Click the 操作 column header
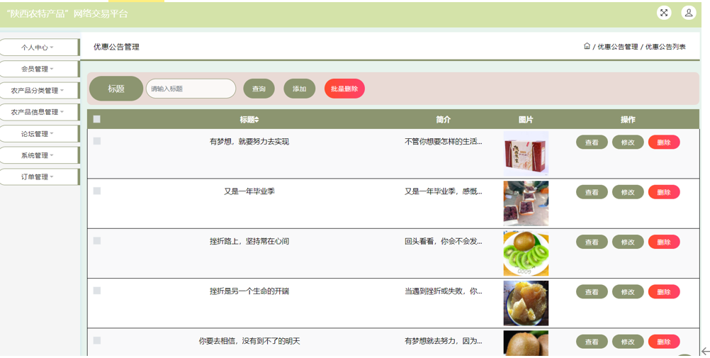The height and width of the screenshot is (358, 710). [628, 120]
